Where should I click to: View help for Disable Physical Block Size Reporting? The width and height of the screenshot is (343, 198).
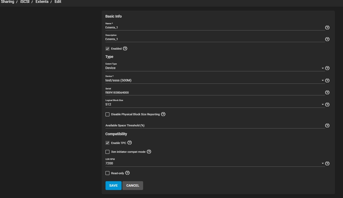tap(163, 114)
